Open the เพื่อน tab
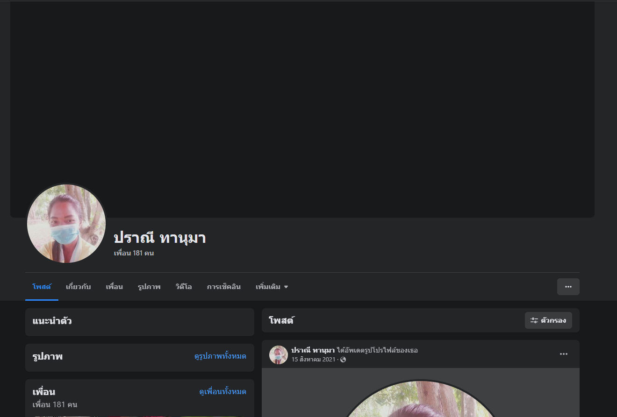The height and width of the screenshot is (417, 617). click(x=114, y=287)
